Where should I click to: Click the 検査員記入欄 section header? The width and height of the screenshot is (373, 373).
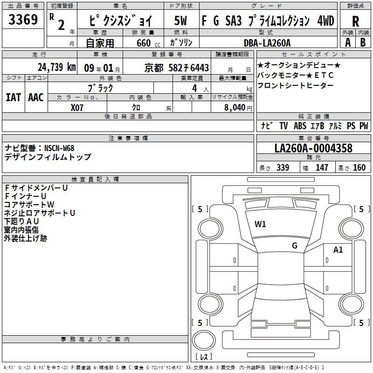point(95,180)
